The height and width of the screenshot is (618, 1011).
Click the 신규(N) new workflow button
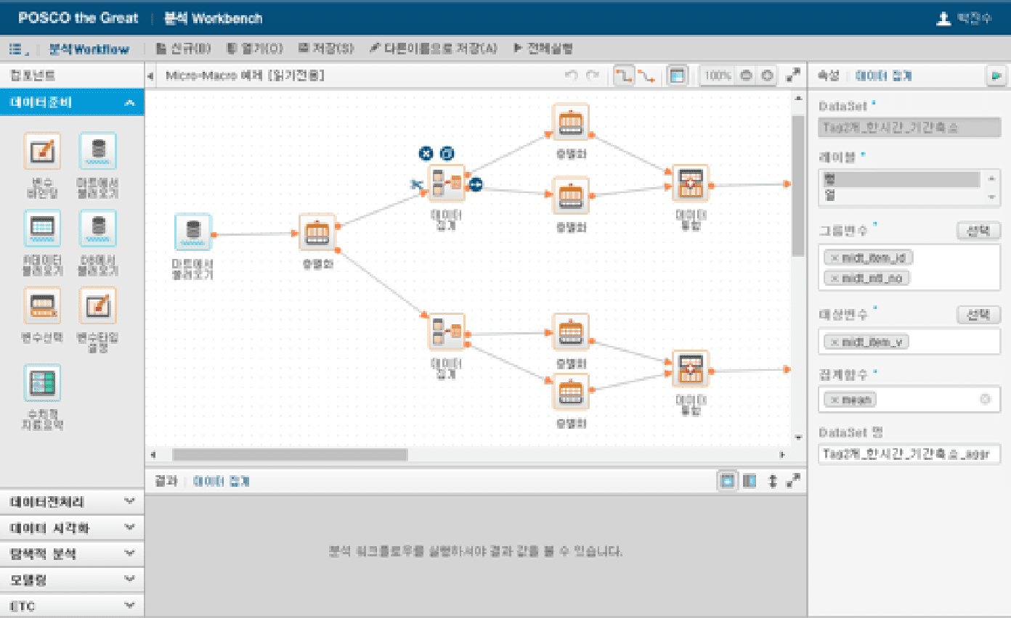[x=183, y=49]
